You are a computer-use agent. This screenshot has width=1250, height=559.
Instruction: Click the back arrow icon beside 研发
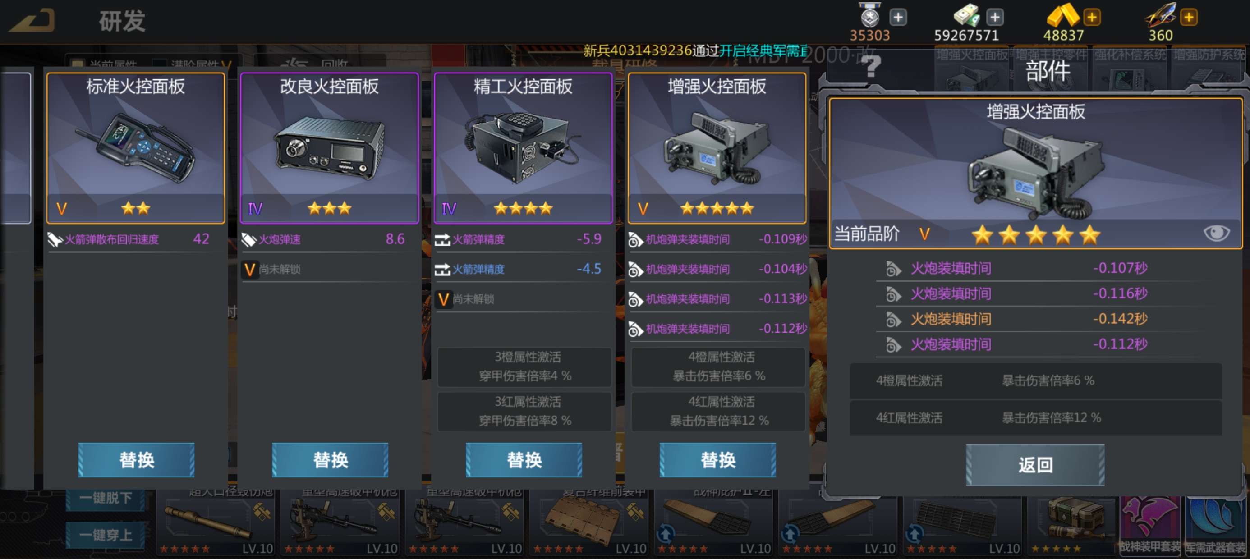[x=32, y=20]
